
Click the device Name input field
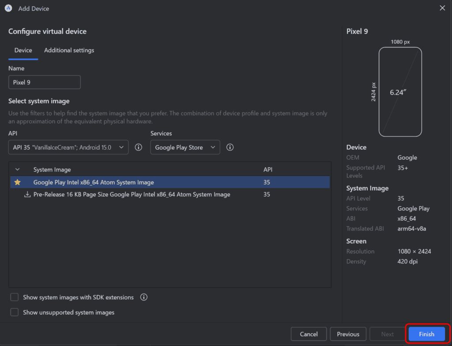[45, 82]
